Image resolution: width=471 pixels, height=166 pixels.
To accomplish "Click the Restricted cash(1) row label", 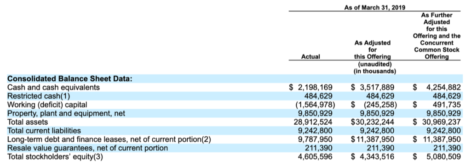I will [39, 96].
